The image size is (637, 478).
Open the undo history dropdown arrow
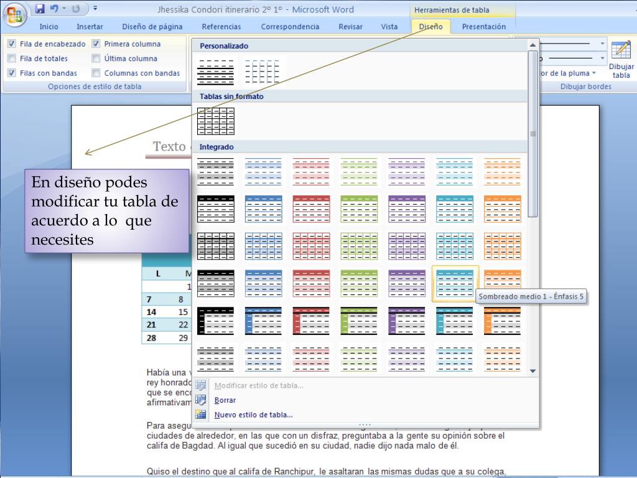pyautogui.click(x=64, y=8)
